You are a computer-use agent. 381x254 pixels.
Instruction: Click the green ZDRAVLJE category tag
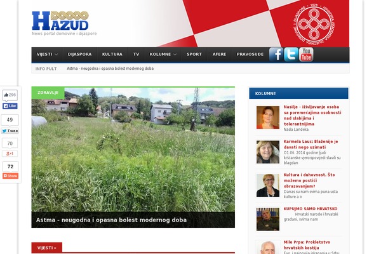[48, 93]
